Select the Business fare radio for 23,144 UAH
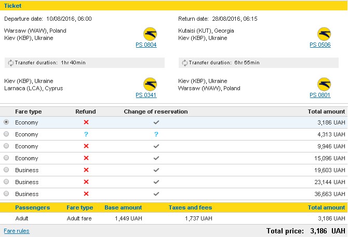This screenshot has height=237, width=348. (x=6, y=182)
